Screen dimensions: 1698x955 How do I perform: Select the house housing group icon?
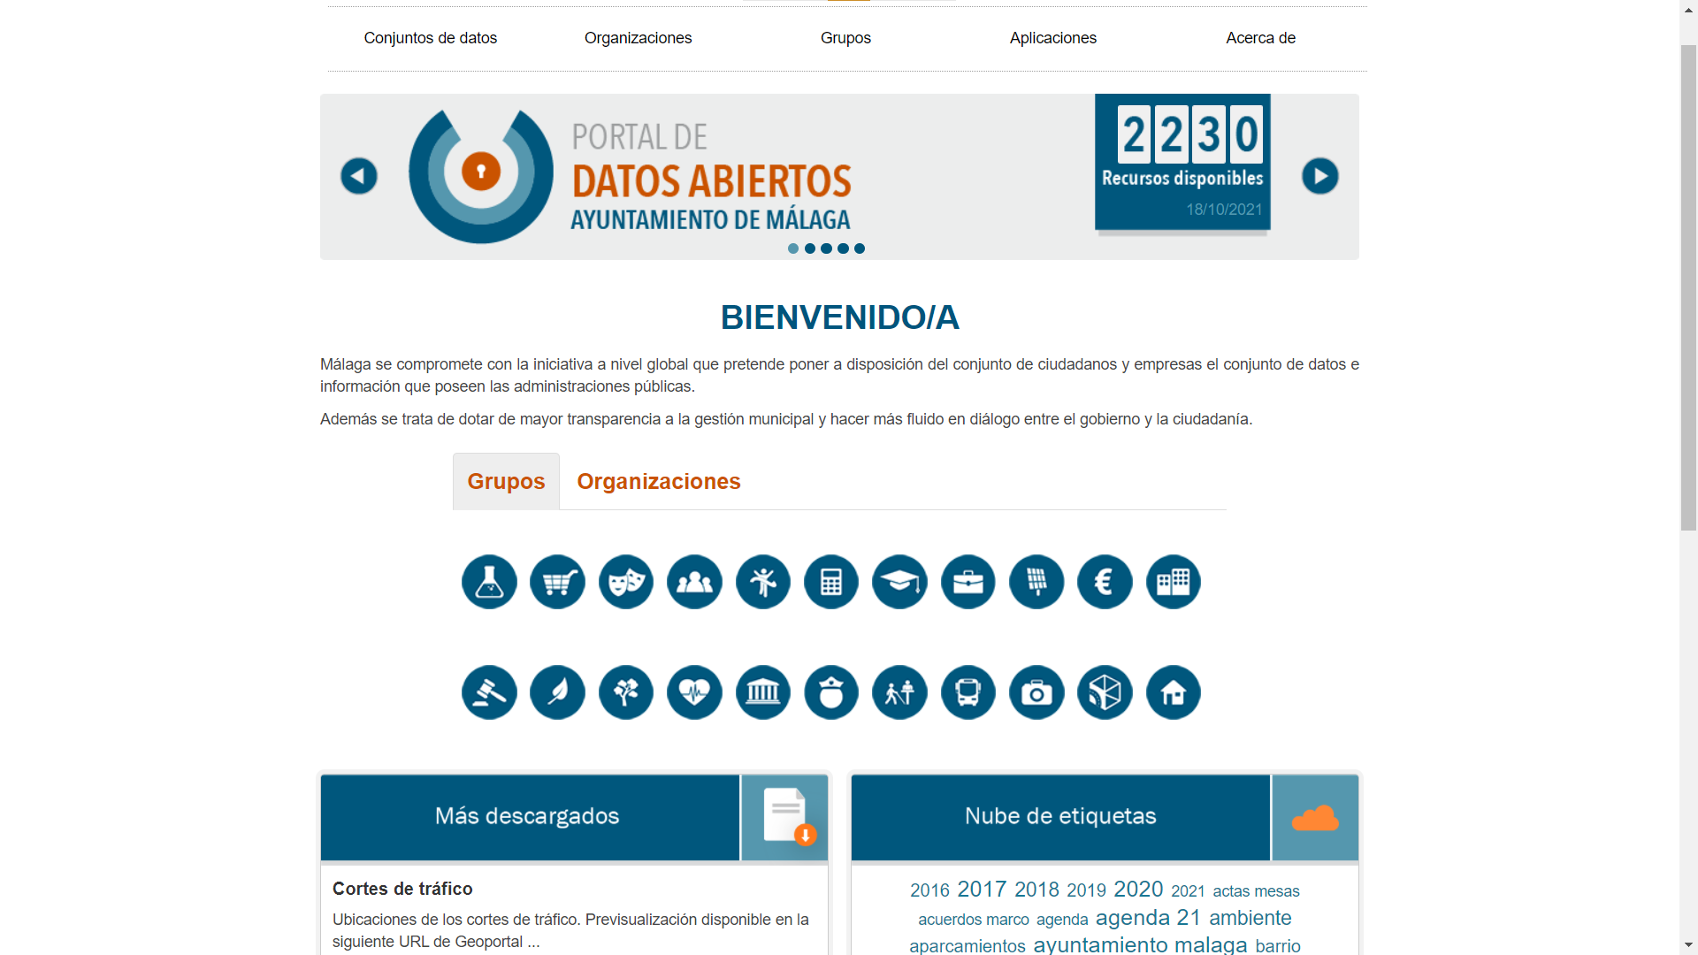coord(1174,692)
